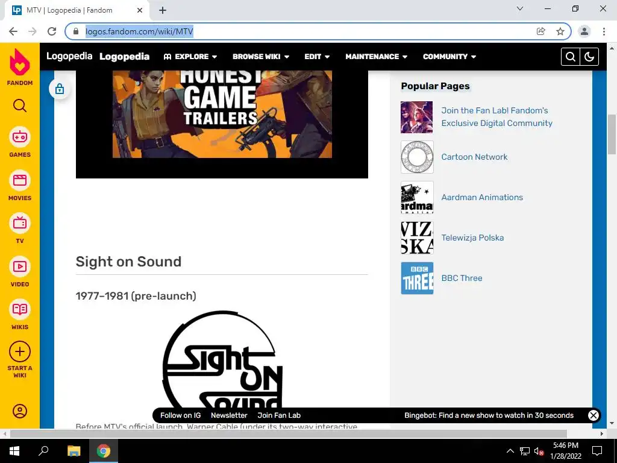This screenshot has height=463, width=617.
Task: Open Chrome profile avatar
Action: pos(584,31)
